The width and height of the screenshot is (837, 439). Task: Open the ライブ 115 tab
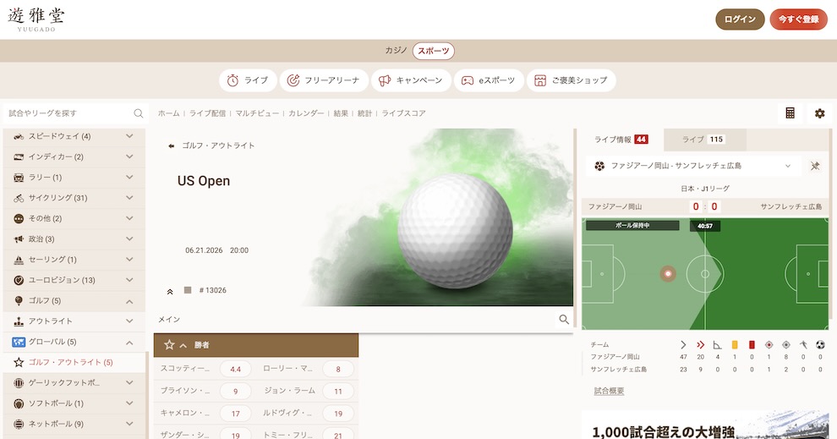[704, 140]
